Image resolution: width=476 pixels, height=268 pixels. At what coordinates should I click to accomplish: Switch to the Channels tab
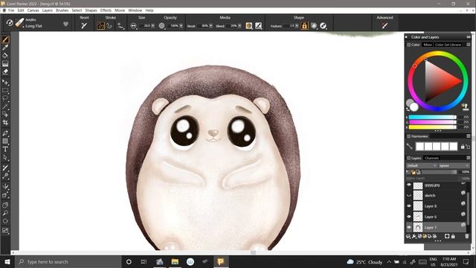431,158
